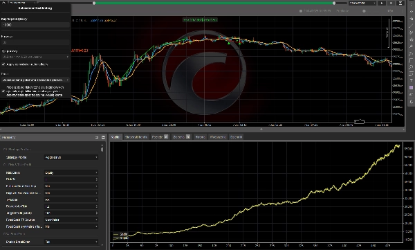Click the chart horizontal scrollbar handle

coord(261,130)
